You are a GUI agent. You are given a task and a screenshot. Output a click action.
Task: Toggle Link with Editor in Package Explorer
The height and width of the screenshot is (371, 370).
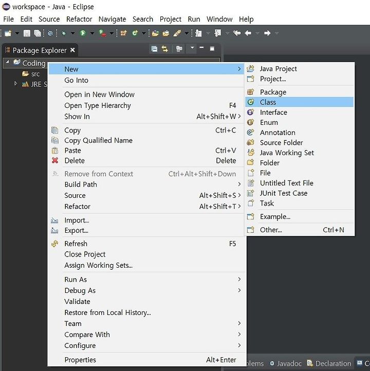[164, 49]
